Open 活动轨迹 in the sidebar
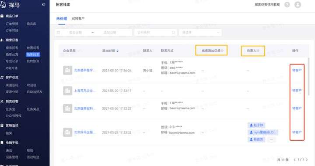This screenshot has width=315, height=166. click(33, 157)
